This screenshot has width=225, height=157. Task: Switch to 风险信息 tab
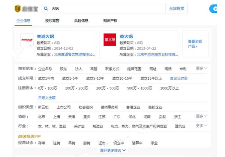81,21
